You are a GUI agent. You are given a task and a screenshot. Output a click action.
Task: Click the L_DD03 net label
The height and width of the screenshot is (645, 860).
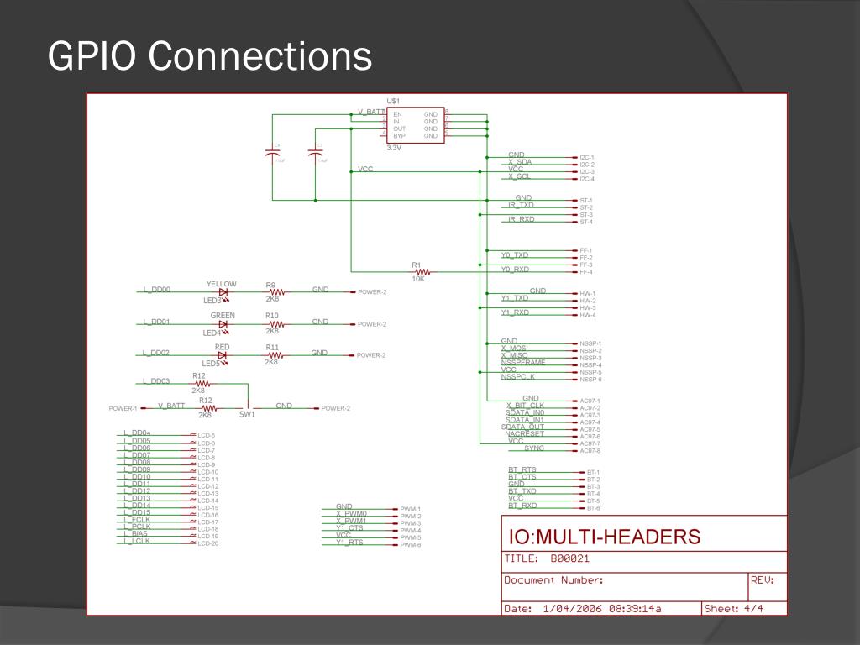pos(156,381)
